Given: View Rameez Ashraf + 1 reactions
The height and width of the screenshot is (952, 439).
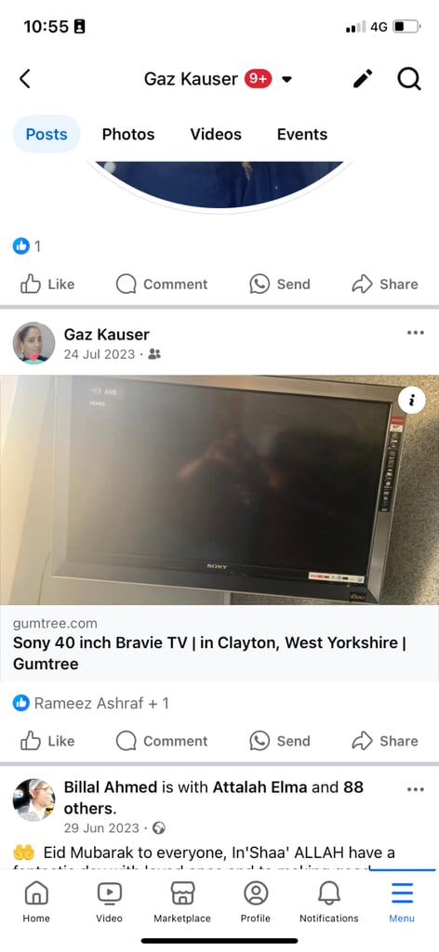Looking at the screenshot, I should (91, 703).
